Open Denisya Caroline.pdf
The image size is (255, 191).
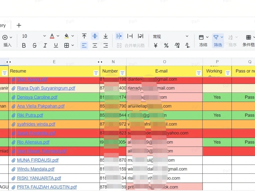point(37,97)
